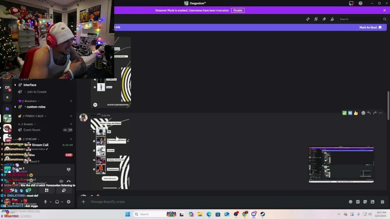Viewport: 390px width, 219px height.
Task: Open headphone output options arrow
Action: pyautogui.click(x=62, y=202)
